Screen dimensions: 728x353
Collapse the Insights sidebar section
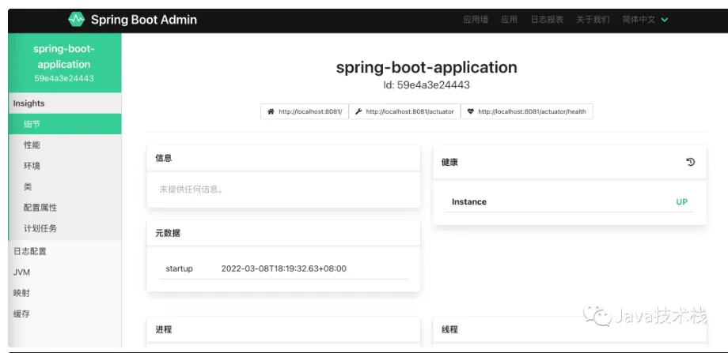[x=65, y=103]
